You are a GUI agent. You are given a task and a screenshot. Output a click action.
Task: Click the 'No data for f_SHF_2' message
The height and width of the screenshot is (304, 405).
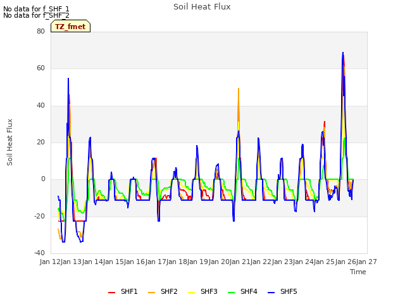pos(36,15)
